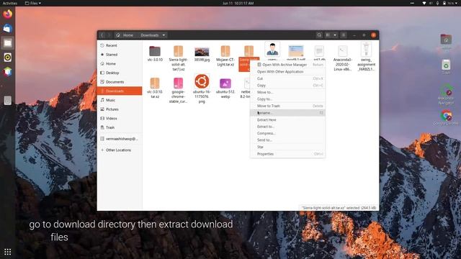Open Starred in sidebar
The width and height of the screenshot is (461, 259).
[x=120, y=55]
